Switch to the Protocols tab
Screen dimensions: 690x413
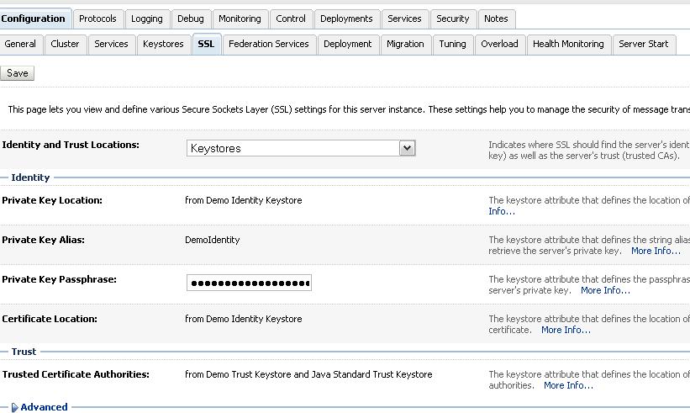[x=98, y=19]
